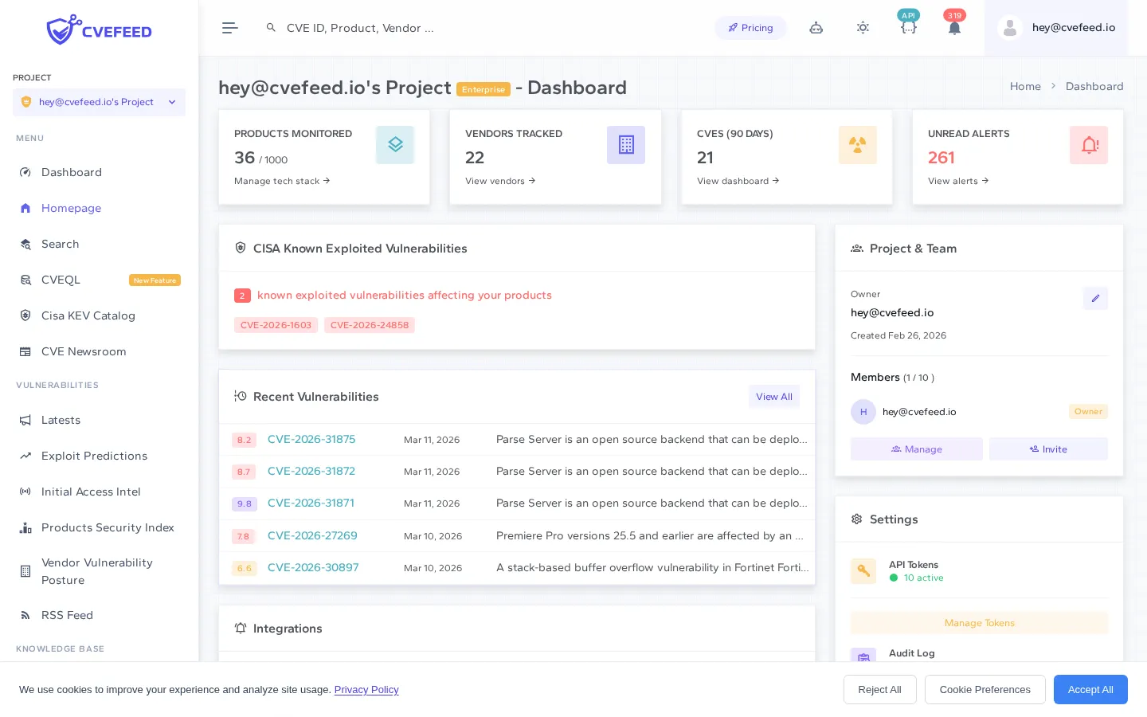This screenshot has width=1147, height=717.
Task: Select CVE Newsroom from the menu
Action: pos(84,351)
